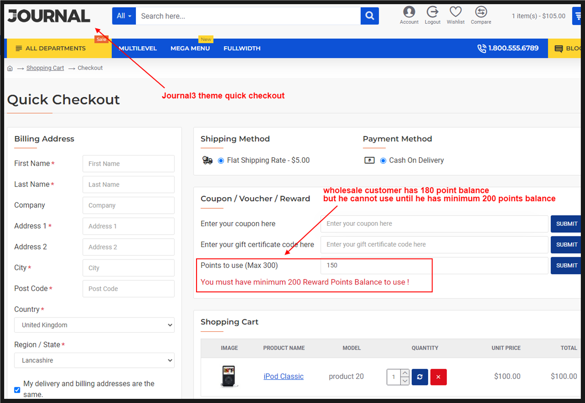
Task: Open the iPod Classic product link
Action: (x=283, y=377)
